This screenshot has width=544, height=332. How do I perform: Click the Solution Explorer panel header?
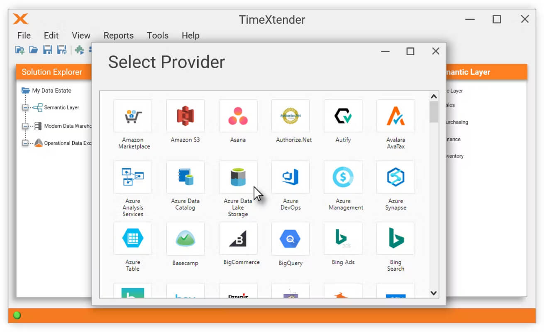(54, 72)
